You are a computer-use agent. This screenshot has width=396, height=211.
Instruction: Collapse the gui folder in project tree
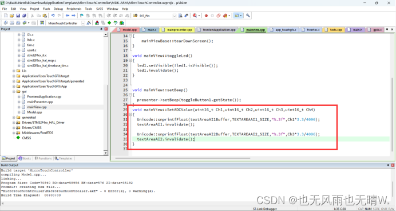(x=14, y=92)
